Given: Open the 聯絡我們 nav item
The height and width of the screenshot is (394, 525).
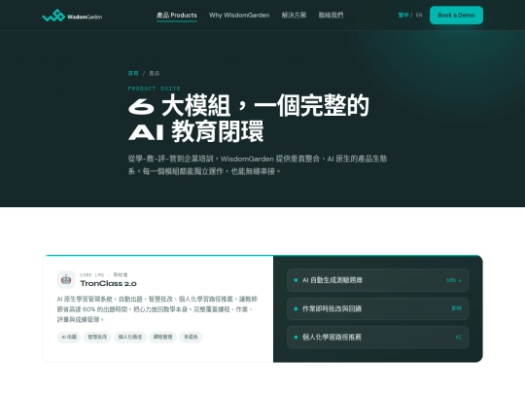Looking at the screenshot, I should tap(331, 15).
